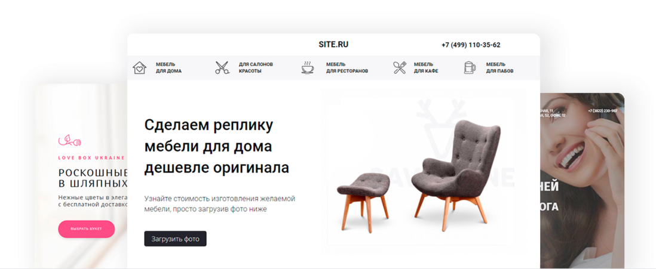Viewport: 656px width, 269px height.
Task: Select Мебель для ресторанов category
Action: [x=347, y=67]
